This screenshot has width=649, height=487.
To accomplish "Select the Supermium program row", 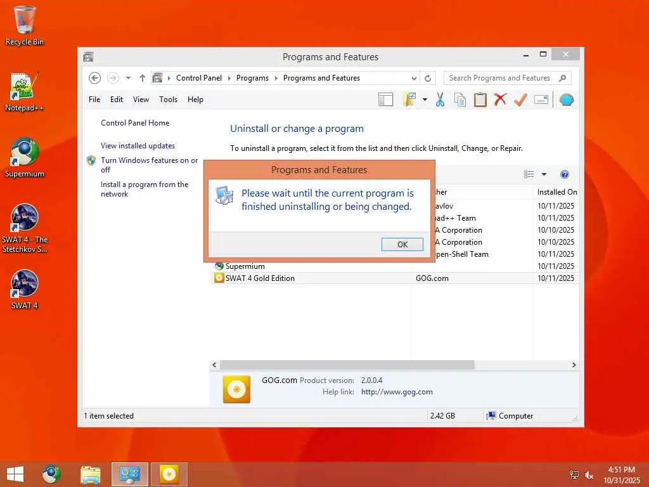I will point(395,266).
